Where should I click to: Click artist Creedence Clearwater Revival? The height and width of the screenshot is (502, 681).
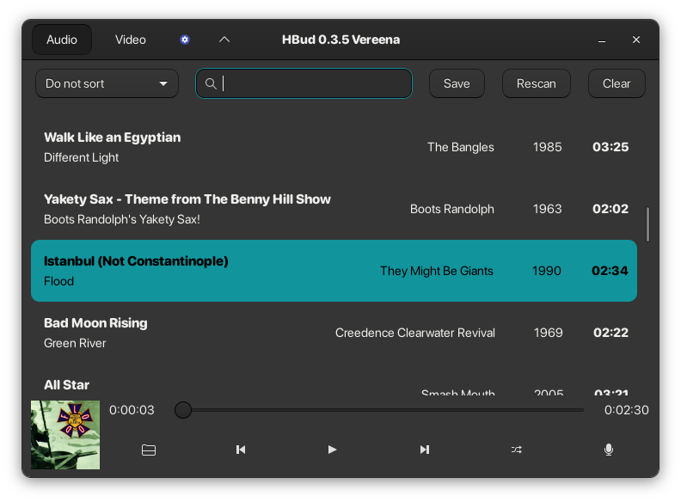(x=414, y=333)
